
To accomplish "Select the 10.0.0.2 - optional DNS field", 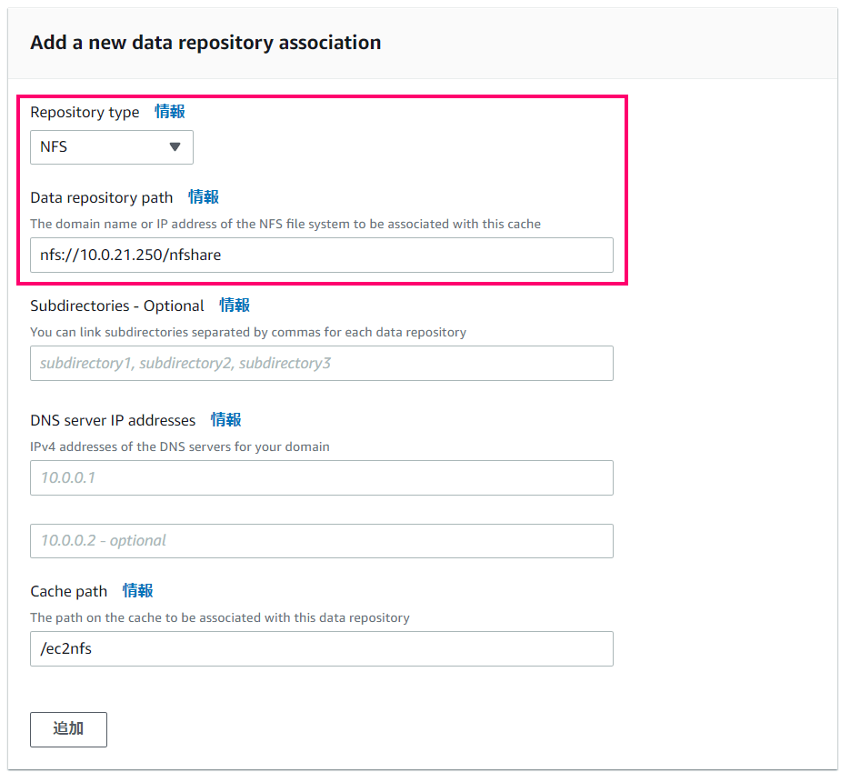I will point(322,541).
